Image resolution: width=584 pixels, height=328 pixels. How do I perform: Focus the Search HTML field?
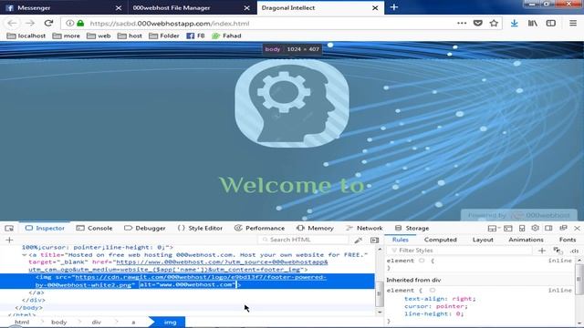[303, 240]
